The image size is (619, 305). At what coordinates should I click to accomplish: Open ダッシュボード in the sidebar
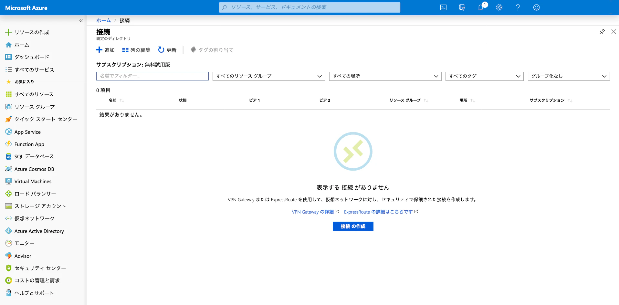(32, 57)
